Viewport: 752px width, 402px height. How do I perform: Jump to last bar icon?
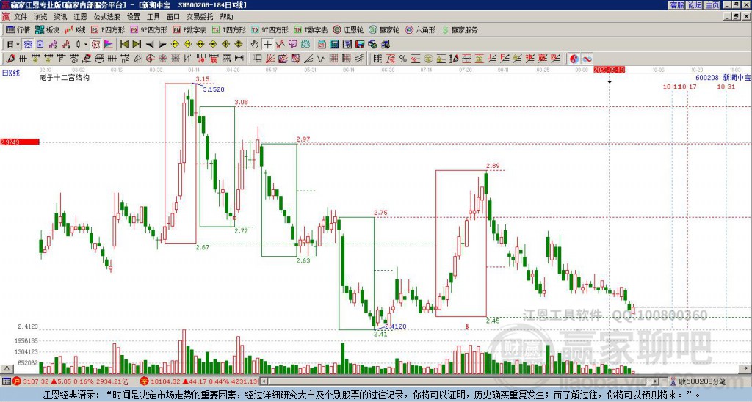(x=137, y=44)
